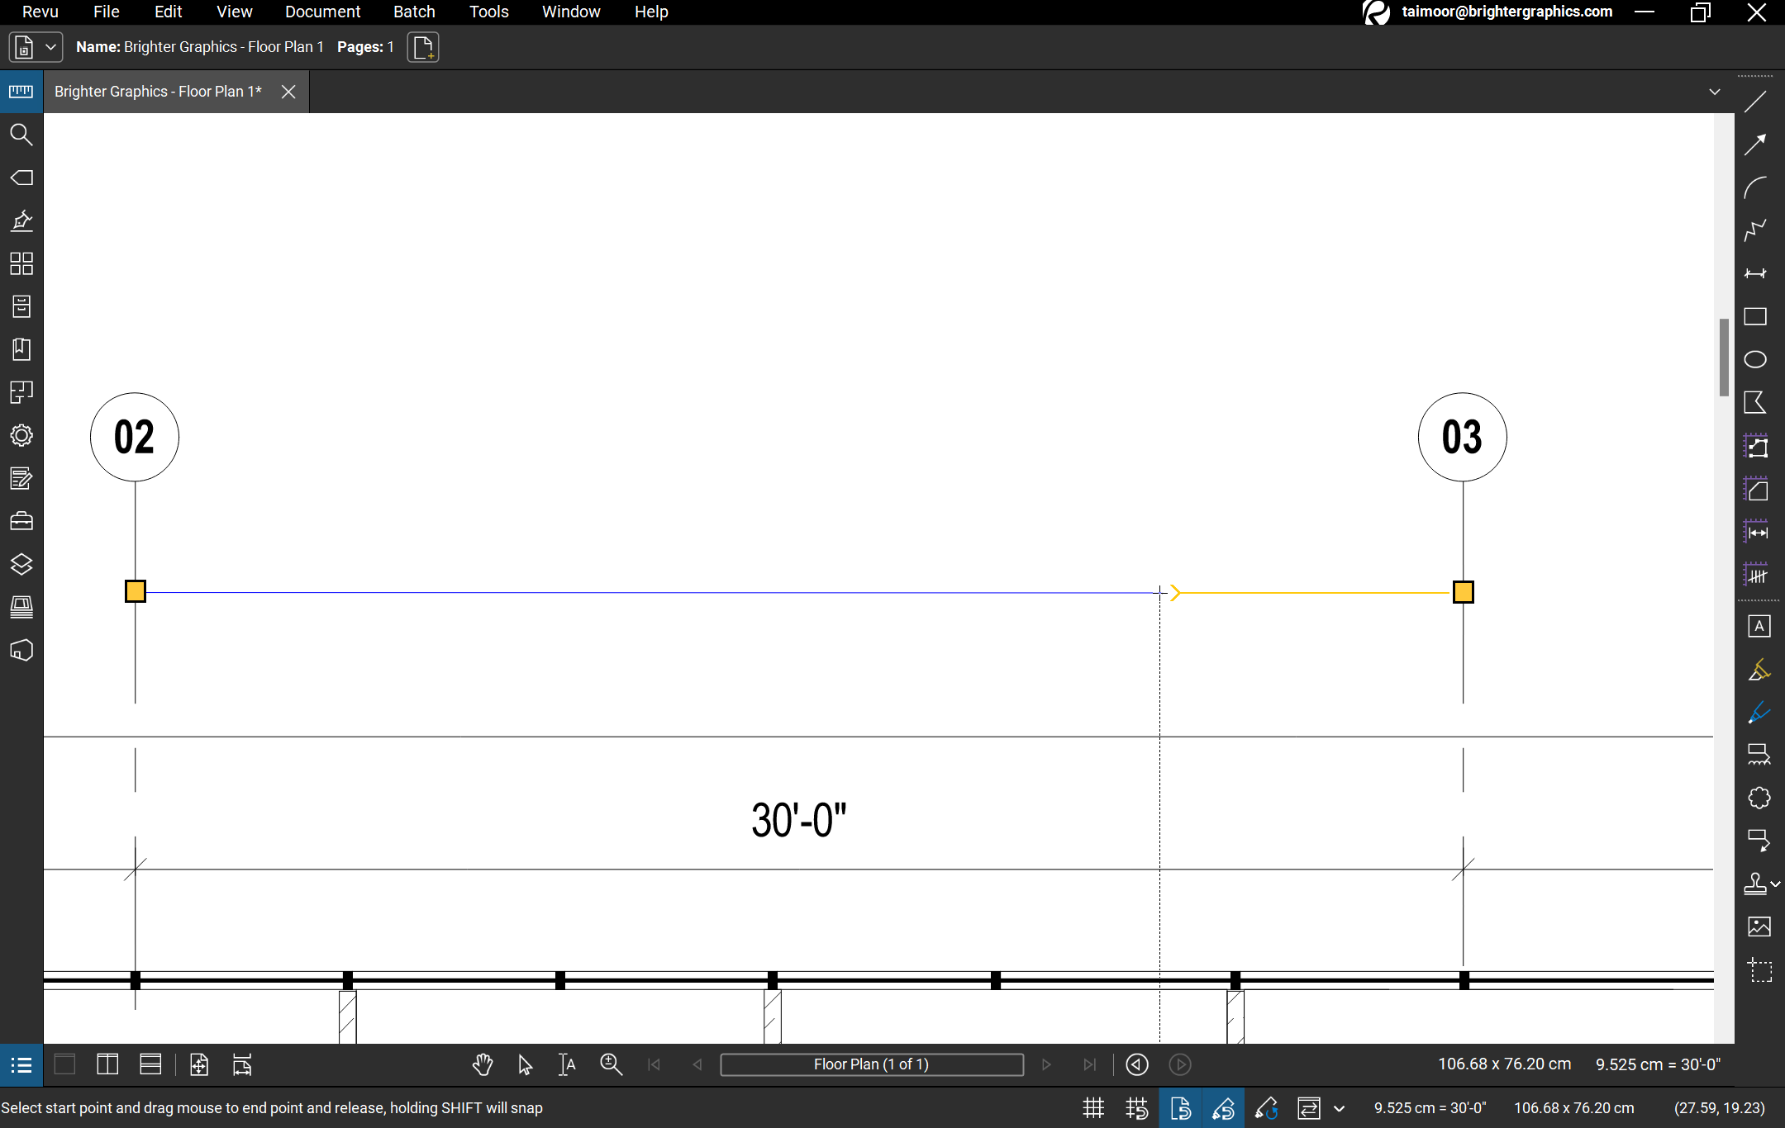Select the Cloud markup tool
Screen dimensions: 1785x1128
(x=1759, y=799)
